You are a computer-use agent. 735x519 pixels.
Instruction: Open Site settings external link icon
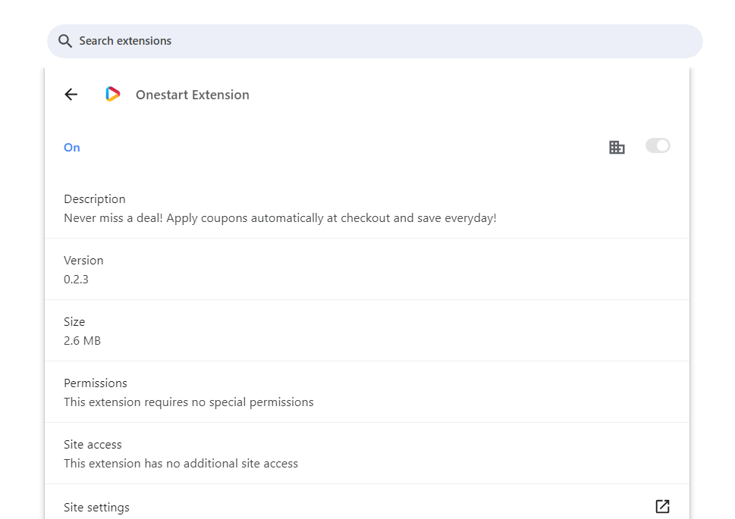(662, 506)
